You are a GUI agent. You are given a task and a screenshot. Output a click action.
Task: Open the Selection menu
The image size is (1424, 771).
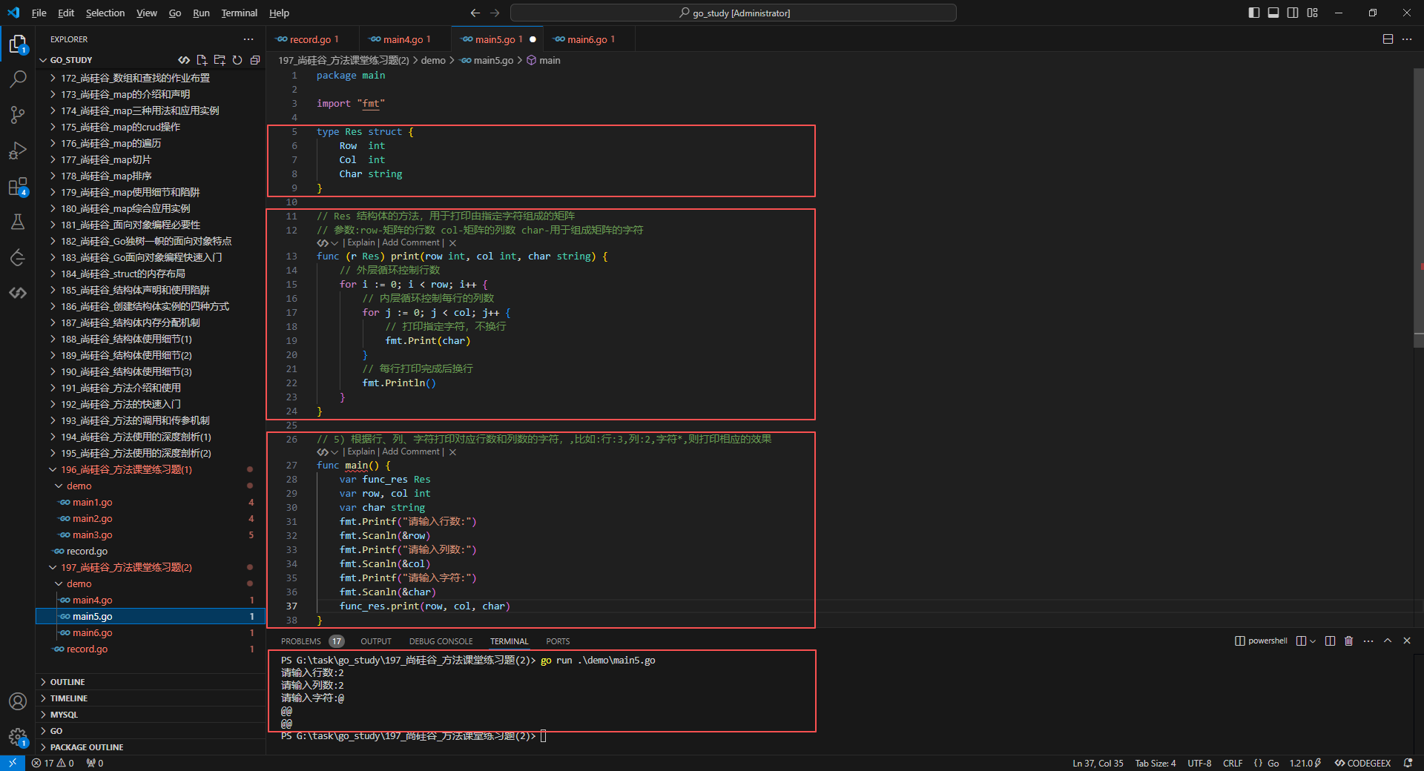(105, 13)
